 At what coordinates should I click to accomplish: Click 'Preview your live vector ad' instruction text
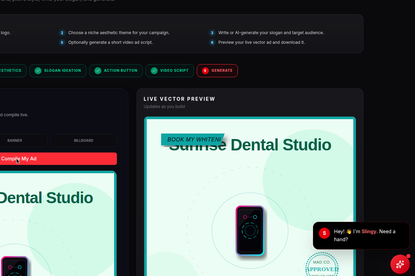[261, 42]
